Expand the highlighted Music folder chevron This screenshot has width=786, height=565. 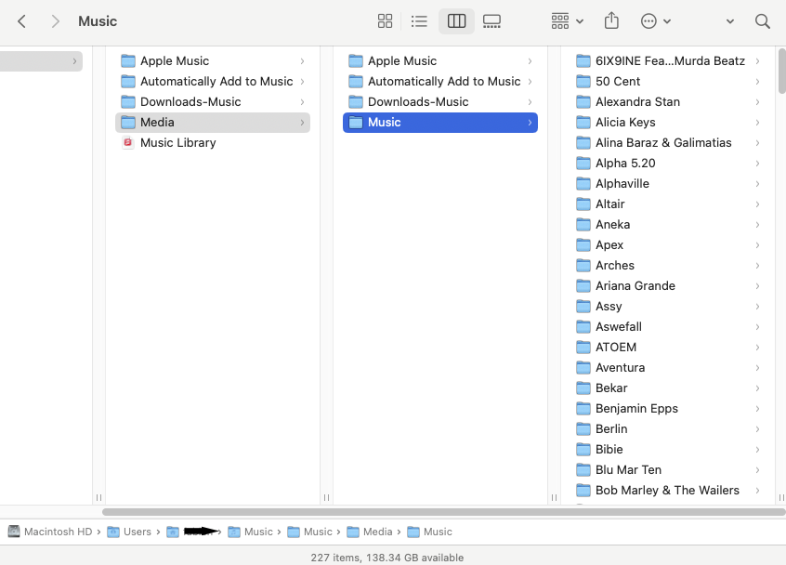pos(530,123)
